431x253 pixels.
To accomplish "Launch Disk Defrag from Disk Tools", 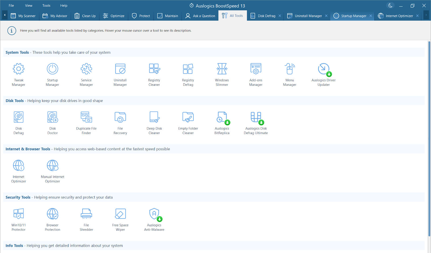I will point(19,123).
